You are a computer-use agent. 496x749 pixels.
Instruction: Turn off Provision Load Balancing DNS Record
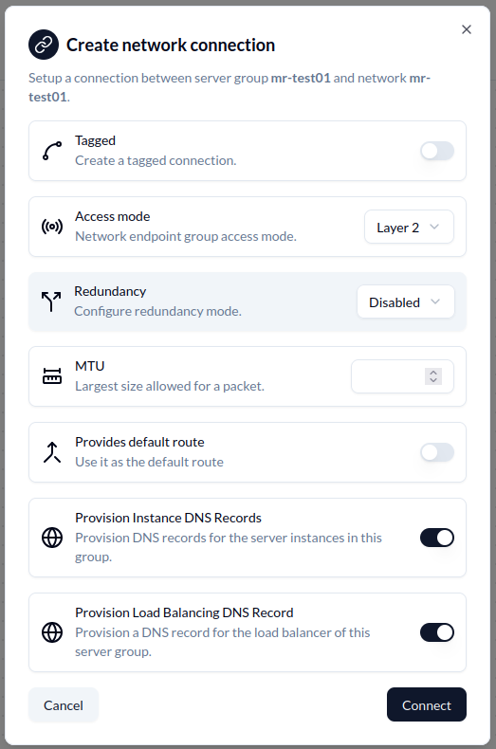(x=437, y=632)
